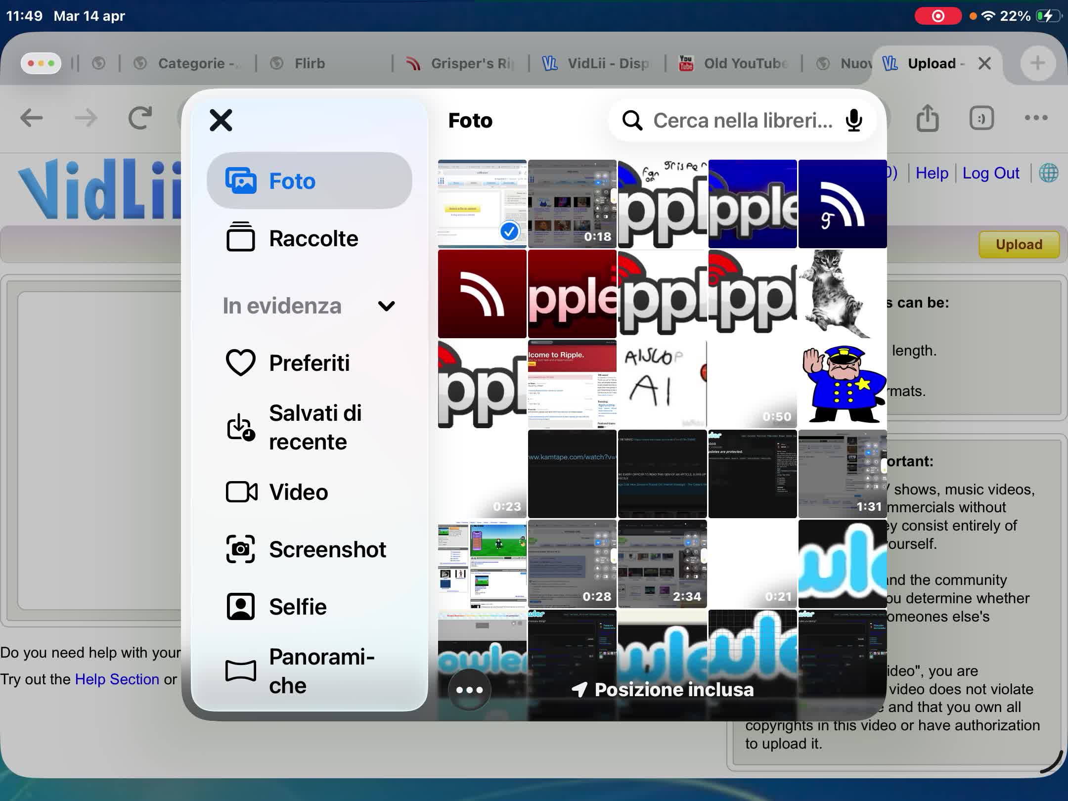
Task: Click the globe language icon
Action: point(1048,173)
